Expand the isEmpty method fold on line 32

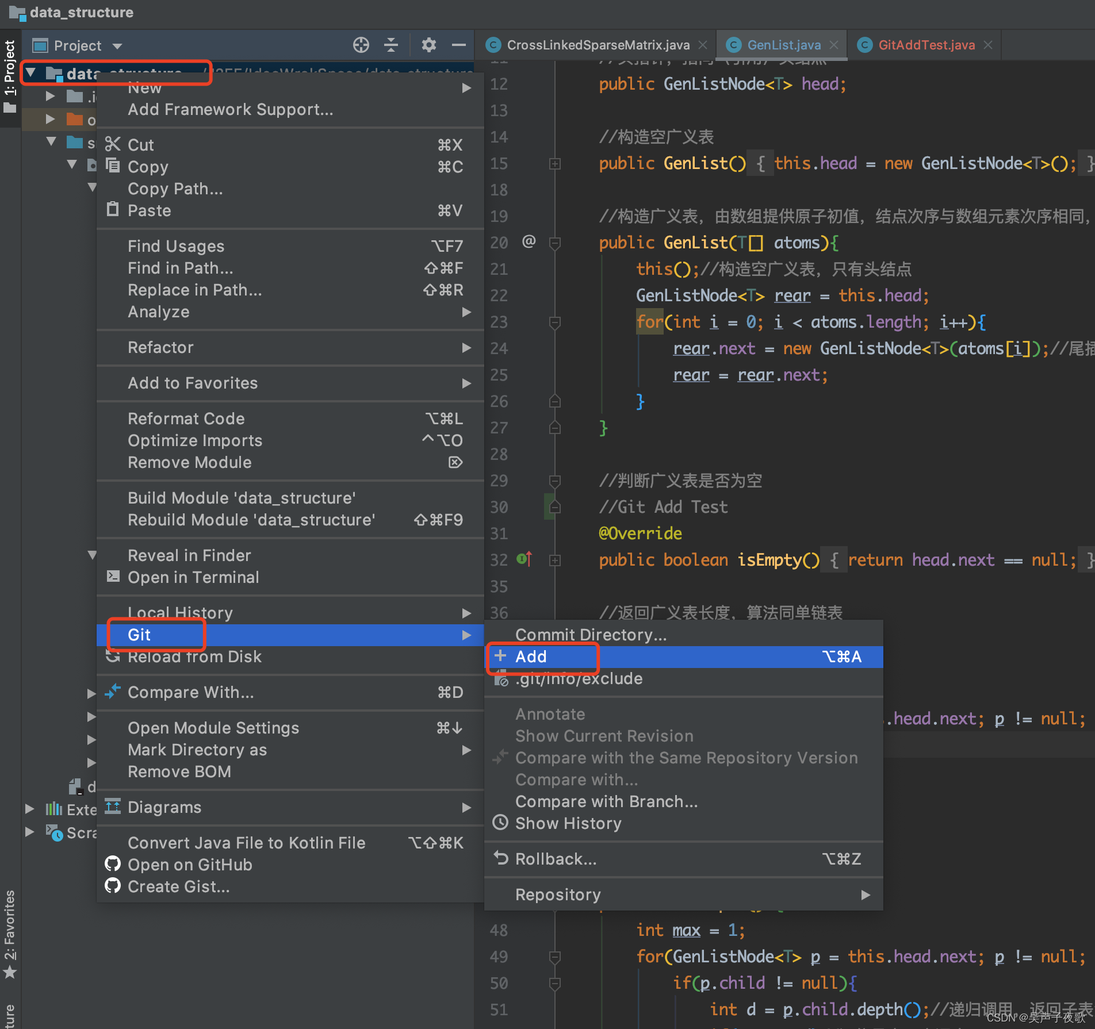pos(554,560)
